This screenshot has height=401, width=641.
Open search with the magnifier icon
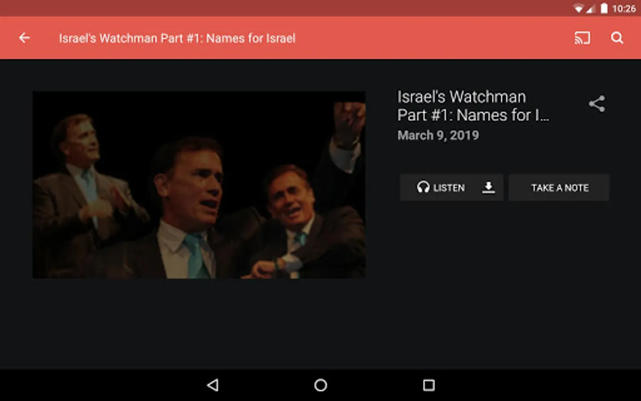click(x=617, y=38)
